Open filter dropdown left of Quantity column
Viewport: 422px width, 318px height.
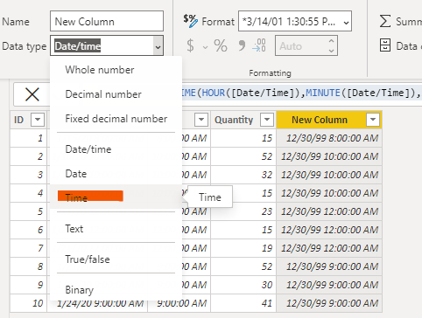[201, 120]
